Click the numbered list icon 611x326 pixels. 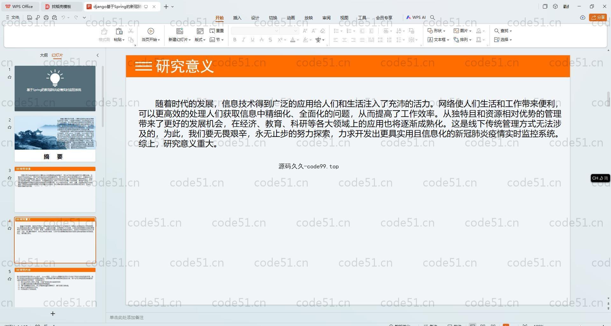(x=349, y=31)
